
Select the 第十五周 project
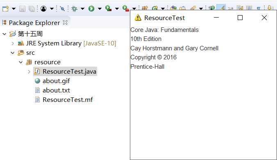tap(30, 34)
